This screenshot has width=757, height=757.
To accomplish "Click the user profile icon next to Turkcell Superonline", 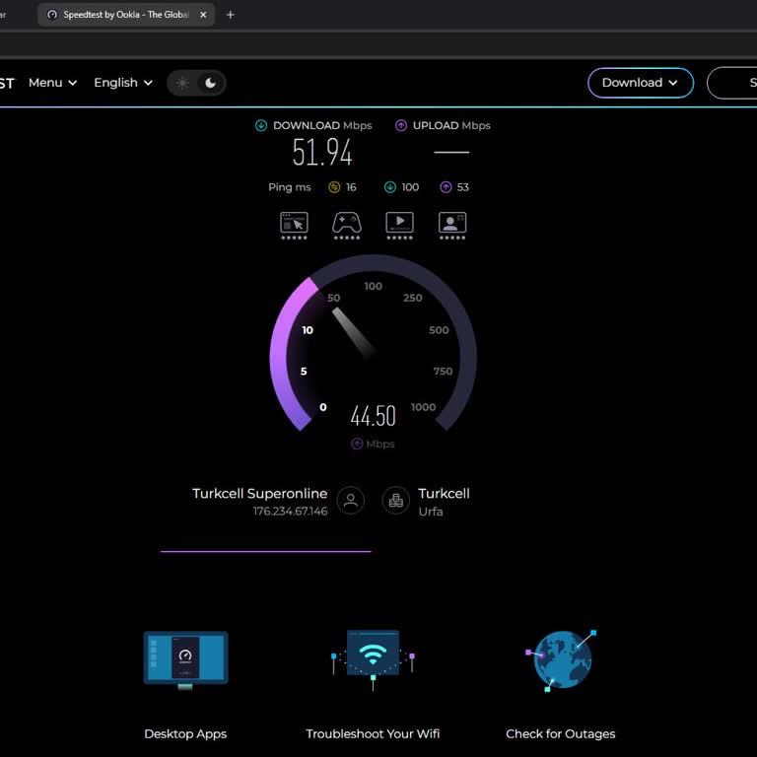I will 351,500.
